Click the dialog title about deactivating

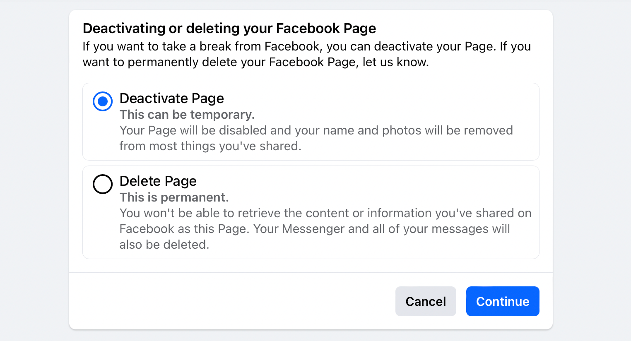click(229, 28)
